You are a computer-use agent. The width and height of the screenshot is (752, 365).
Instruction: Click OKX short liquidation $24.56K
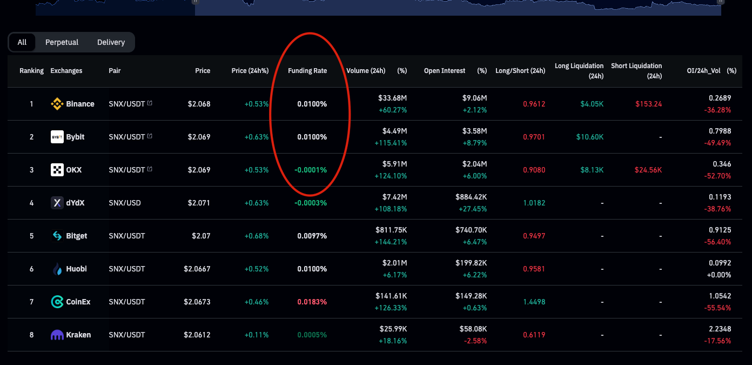[x=648, y=170]
